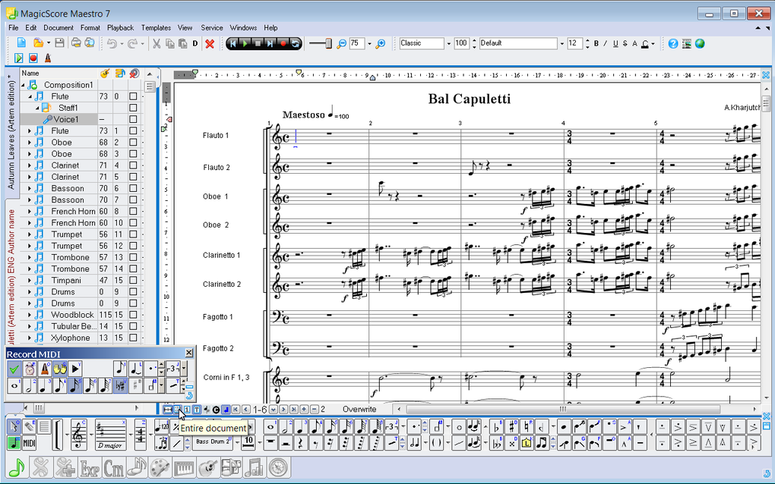Create a new document from the toolbar

(21, 43)
